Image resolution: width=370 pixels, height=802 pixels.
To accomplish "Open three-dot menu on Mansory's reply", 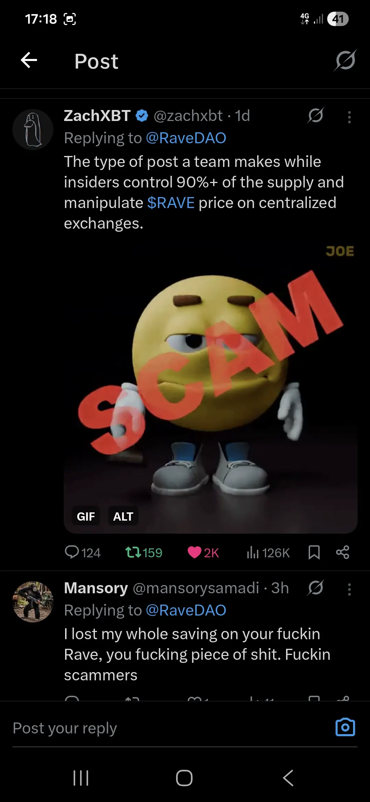I will (x=349, y=589).
